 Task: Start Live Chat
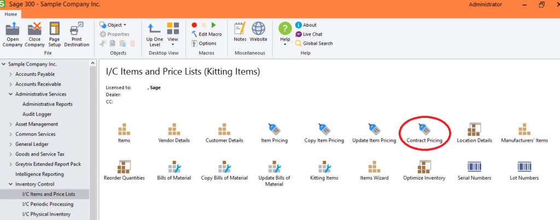(309, 34)
